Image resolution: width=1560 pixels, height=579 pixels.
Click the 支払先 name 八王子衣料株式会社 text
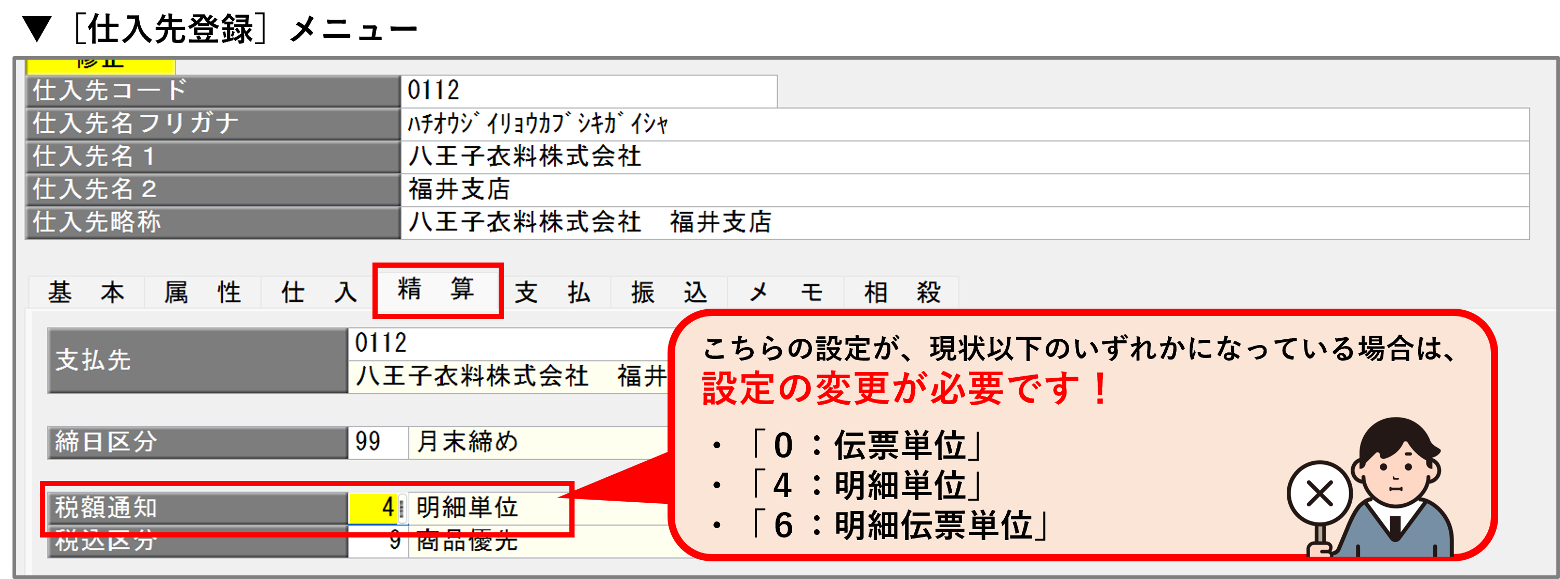tap(472, 377)
